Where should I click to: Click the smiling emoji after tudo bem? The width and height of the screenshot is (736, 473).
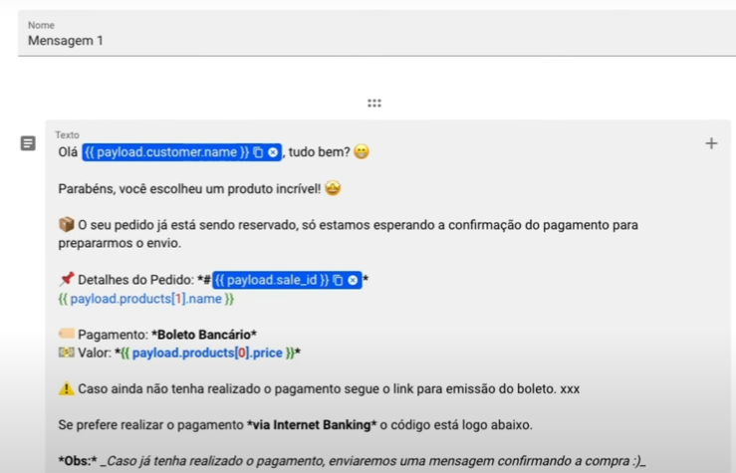pyautogui.click(x=361, y=152)
